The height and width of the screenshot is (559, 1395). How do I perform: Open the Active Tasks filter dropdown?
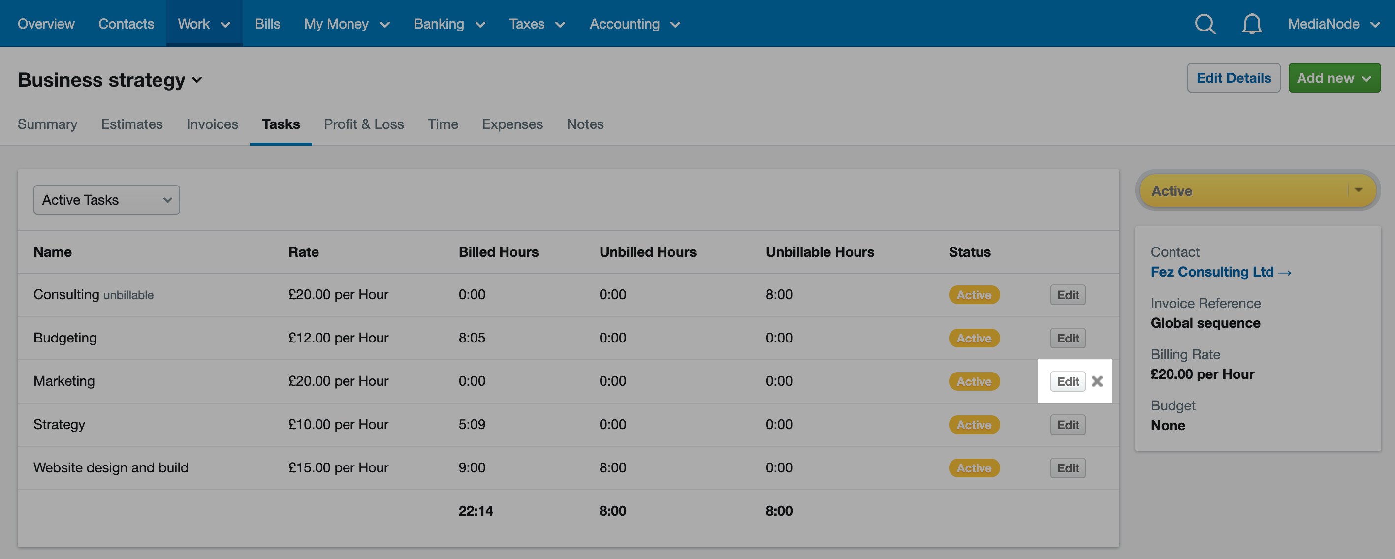click(107, 200)
